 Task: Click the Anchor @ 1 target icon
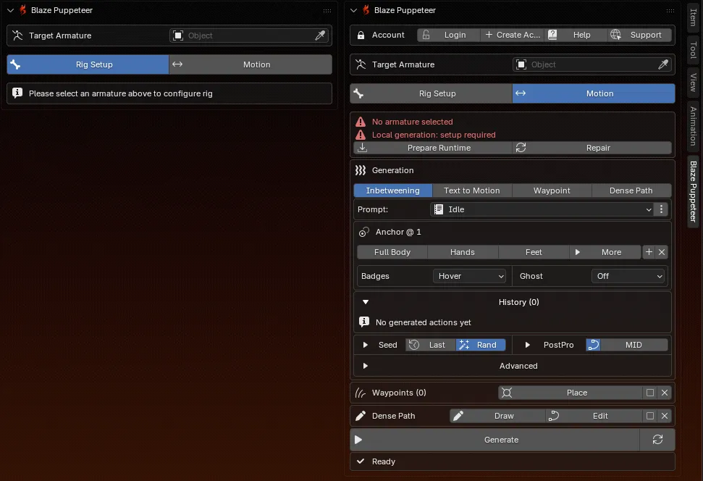pos(363,232)
